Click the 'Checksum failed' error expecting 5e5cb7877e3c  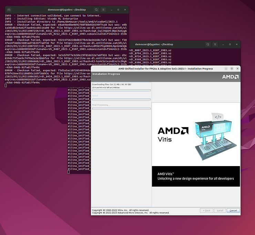point(66,61)
